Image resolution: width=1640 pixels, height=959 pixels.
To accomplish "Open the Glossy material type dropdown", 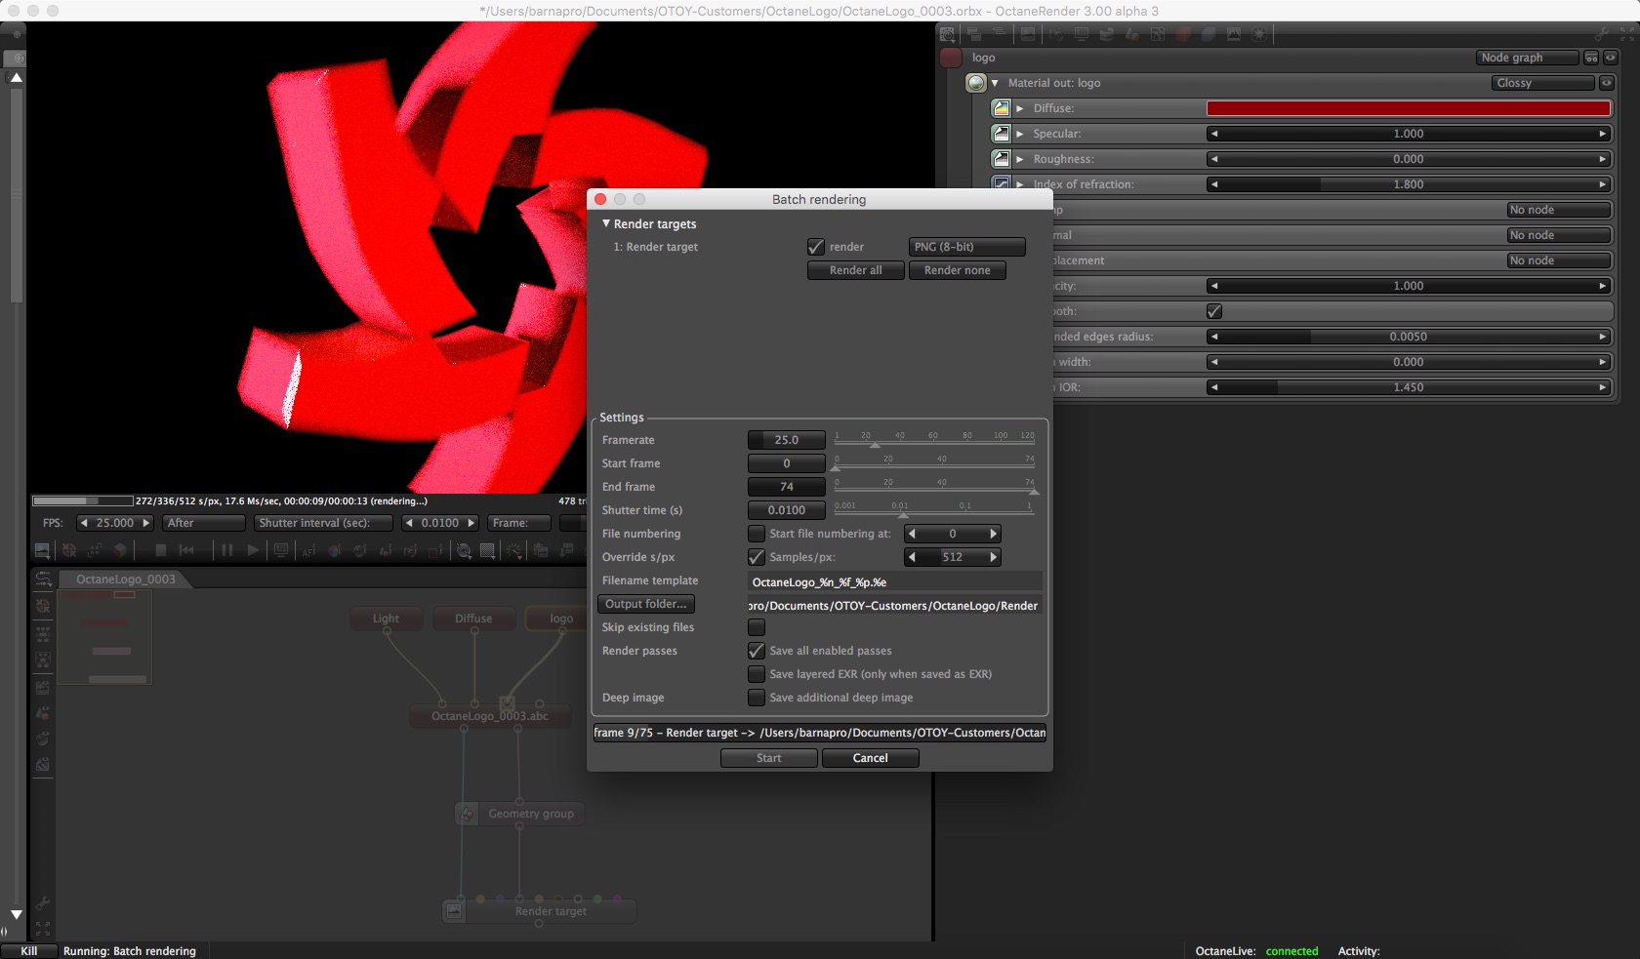I will [x=1542, y=83].
